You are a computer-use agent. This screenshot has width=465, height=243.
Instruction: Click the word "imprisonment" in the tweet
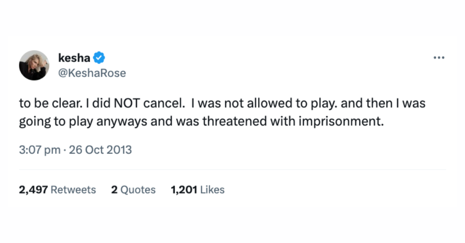345,122
